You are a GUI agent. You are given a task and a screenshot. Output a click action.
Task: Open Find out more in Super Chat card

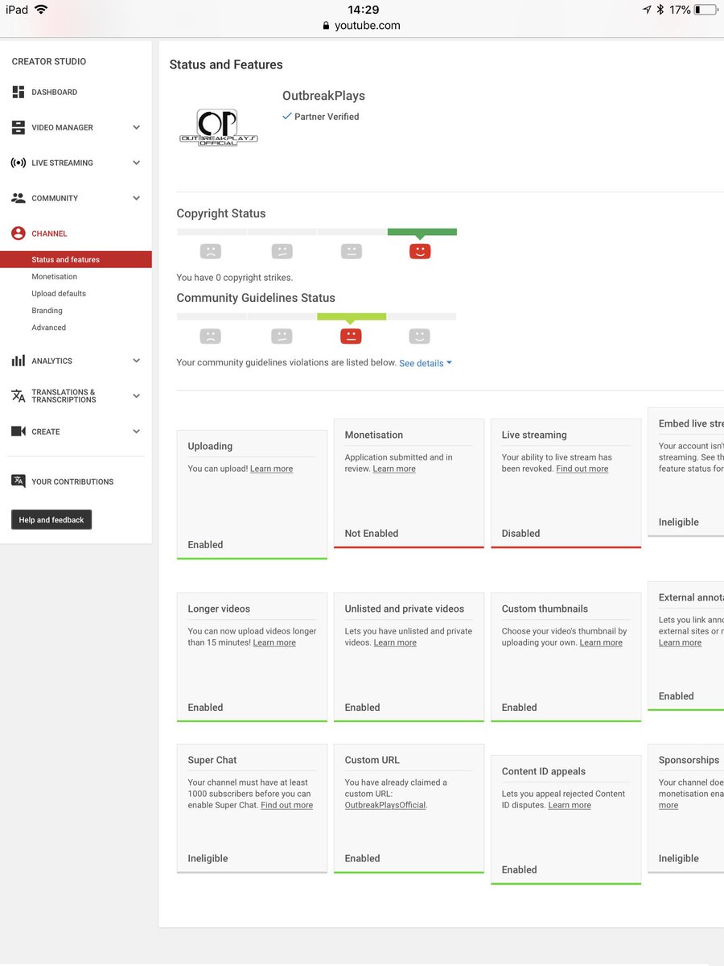click(x=287, y=805)
